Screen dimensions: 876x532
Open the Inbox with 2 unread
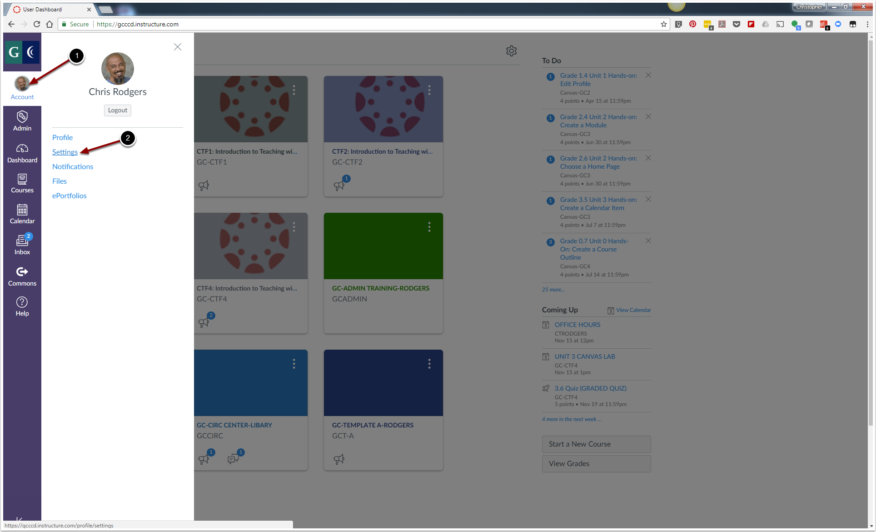point(22,245)
